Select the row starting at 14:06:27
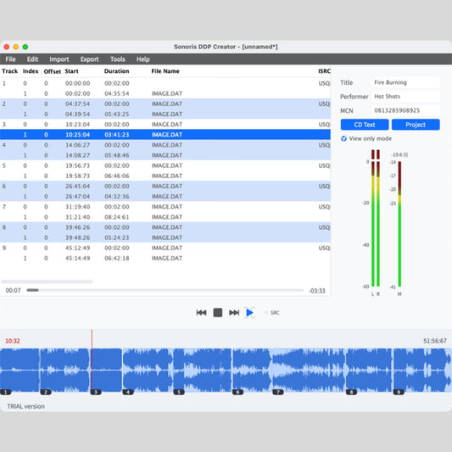This screenshot has height=452, width=452. coord(165,145)
